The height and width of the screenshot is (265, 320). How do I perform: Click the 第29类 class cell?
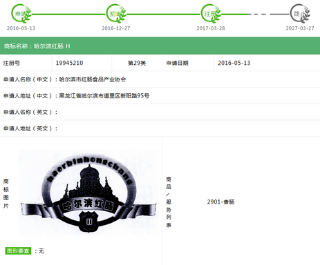point(137,63)
